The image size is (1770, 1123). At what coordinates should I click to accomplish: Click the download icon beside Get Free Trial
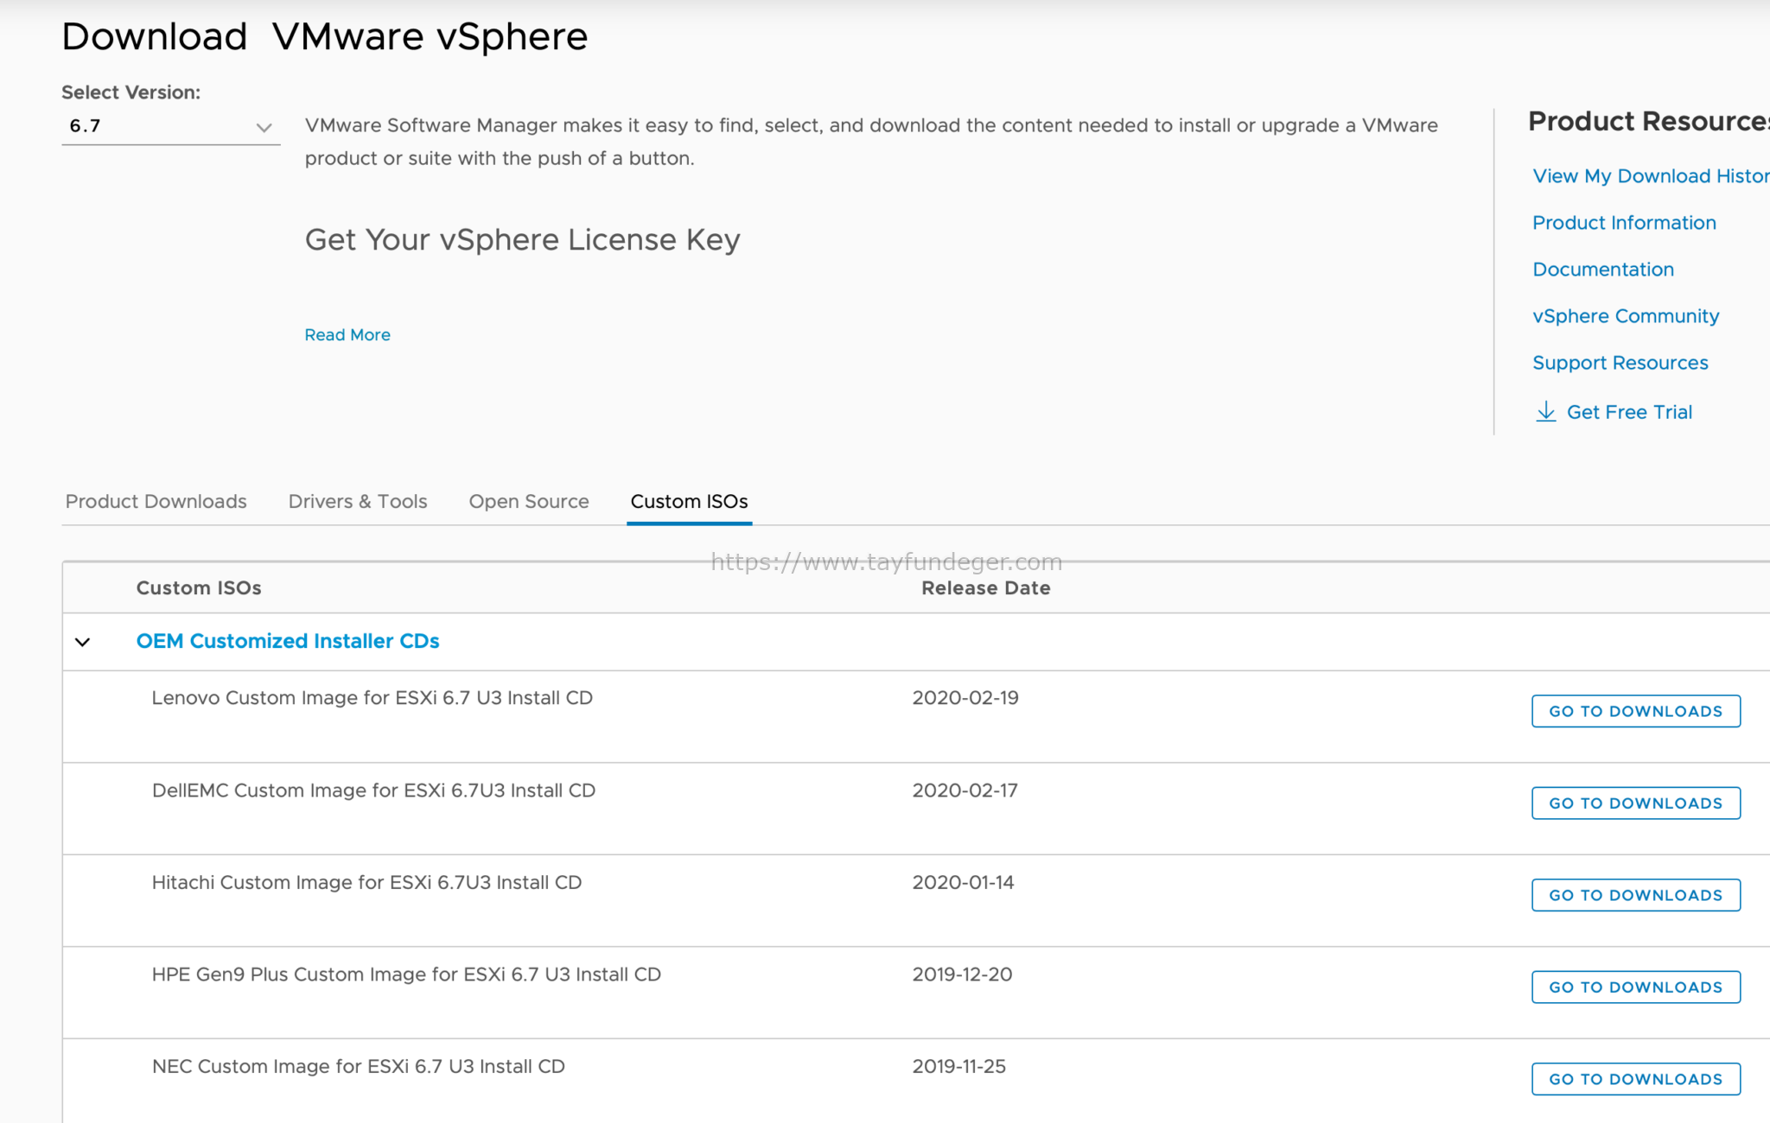click(1546, 412)
